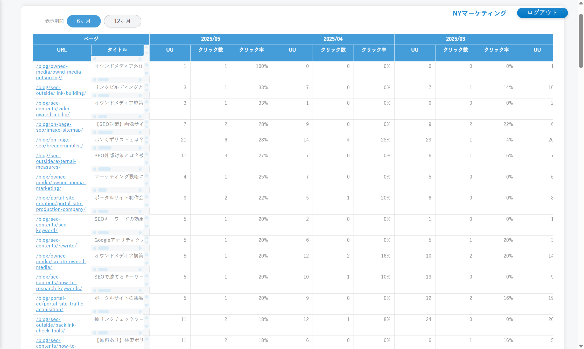Open the breadcrumblist link
The width and height of the screenshot is (584, 349).
coord(60,143)
